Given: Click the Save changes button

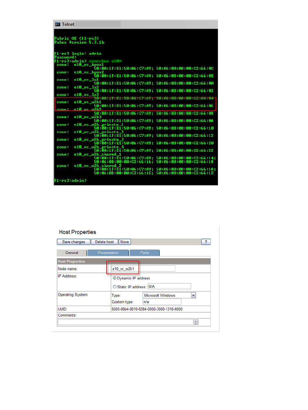Looking at the screenshot, I should pyautogui.click(x=74, y=242).
